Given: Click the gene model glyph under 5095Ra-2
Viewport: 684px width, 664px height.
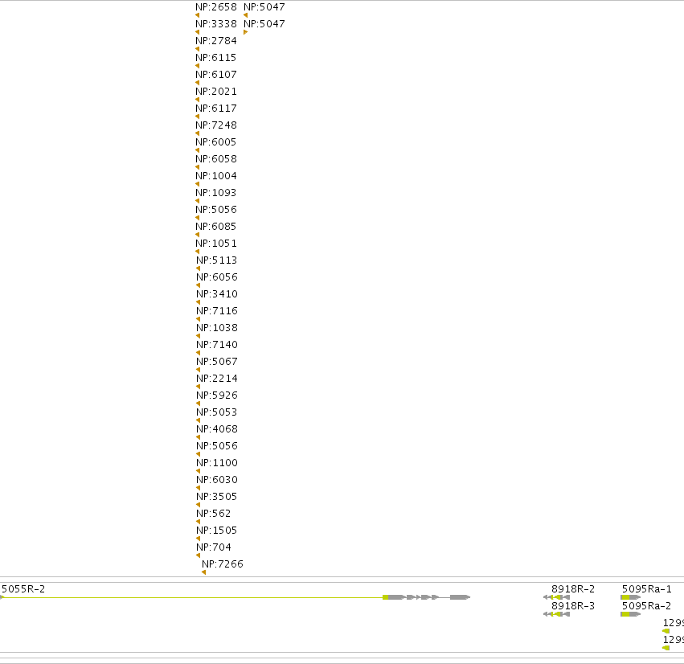Looking at the screenshot, I should (x=631, y=614).
